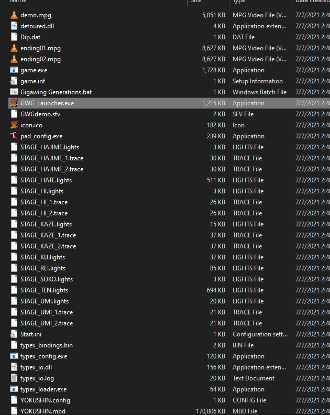Image resolution: width=330 pixels, height=415 pixels.
Task: Click the pad_config.exe application icon
Action: [14, 136]
